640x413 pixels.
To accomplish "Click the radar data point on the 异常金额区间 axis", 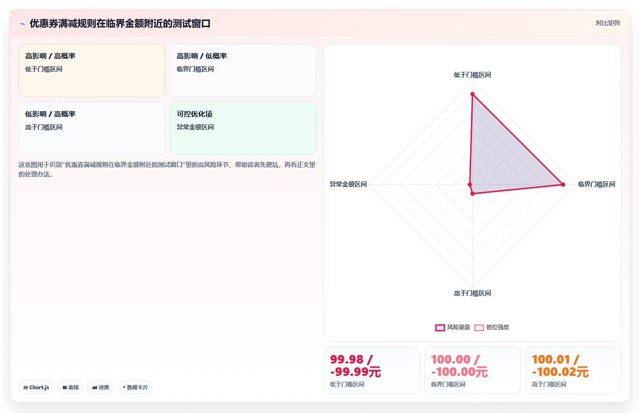I will (470, 185).
